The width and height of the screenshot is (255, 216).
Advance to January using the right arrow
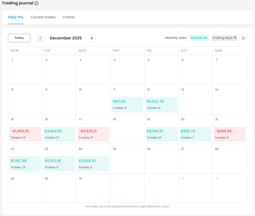coord(91,38)
